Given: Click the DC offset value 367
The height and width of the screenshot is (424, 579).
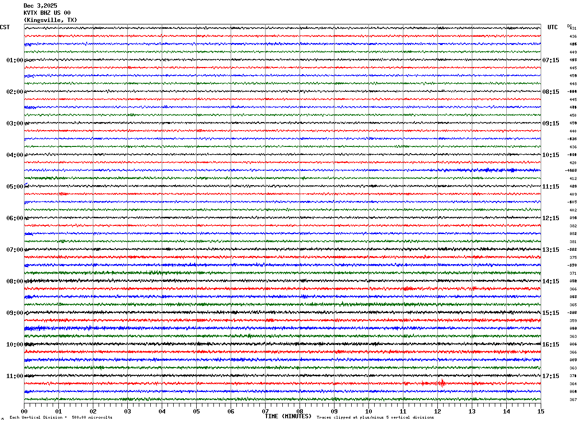Looking at the screenshot, I should click(x=573, y=400).
